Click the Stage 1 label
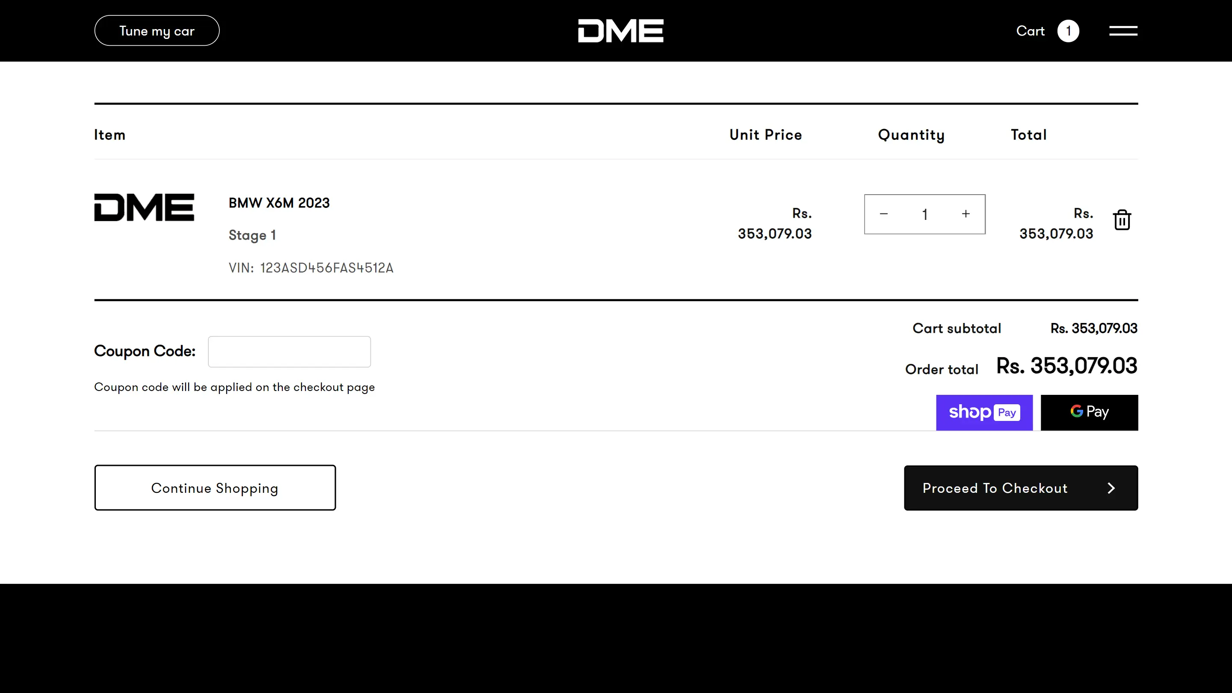This screenshot has width=1232, height=693. (x=252, y=235)
